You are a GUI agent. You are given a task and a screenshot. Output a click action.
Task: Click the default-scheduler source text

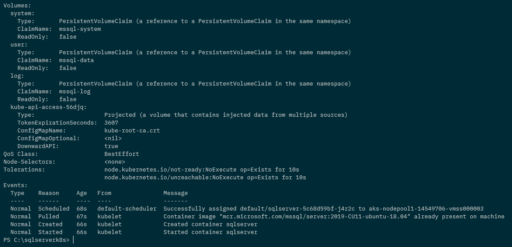pos(127,209)
